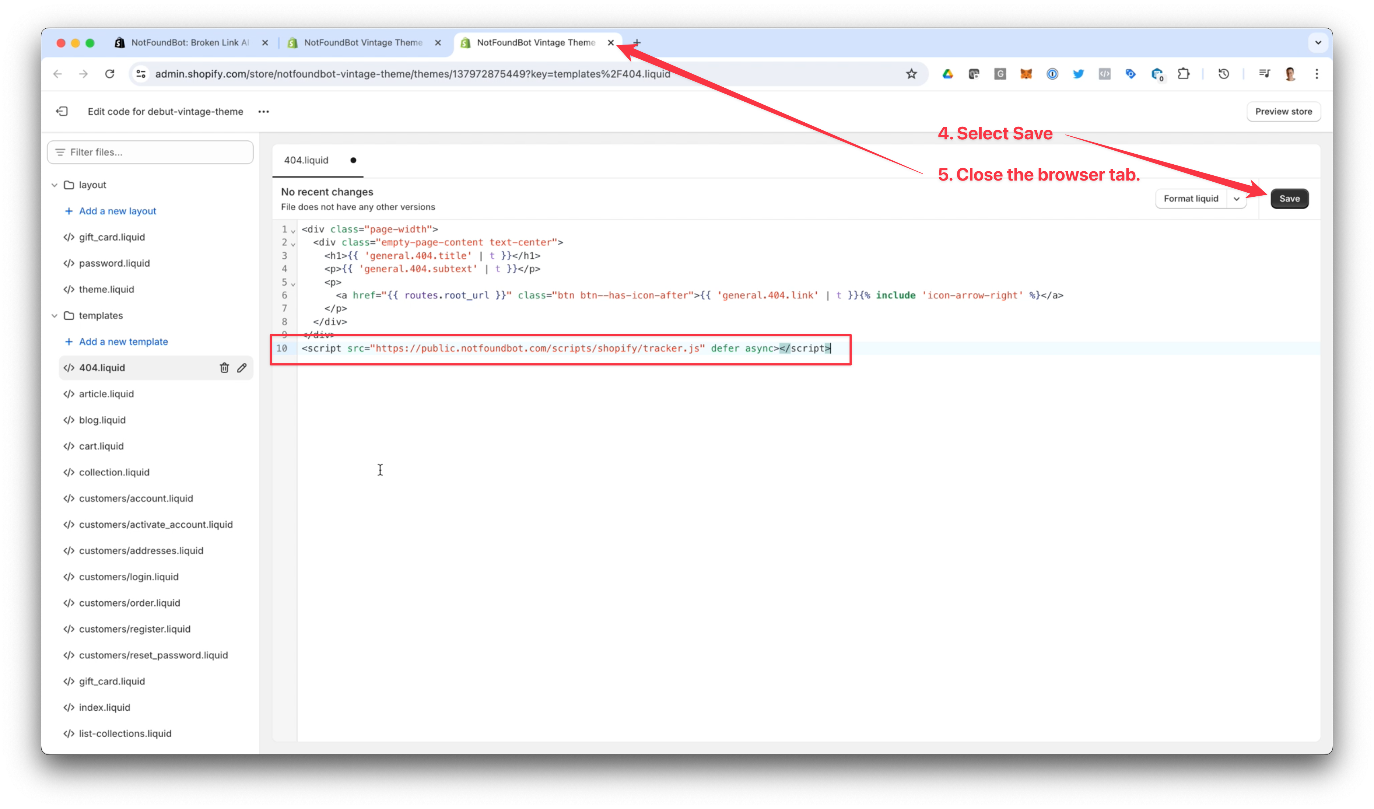
Task: Open the Format liquid dropdown arrow
Action: 1237,199
